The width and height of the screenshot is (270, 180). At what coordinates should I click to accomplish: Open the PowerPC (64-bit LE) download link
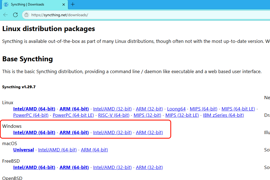coord(73,115)
